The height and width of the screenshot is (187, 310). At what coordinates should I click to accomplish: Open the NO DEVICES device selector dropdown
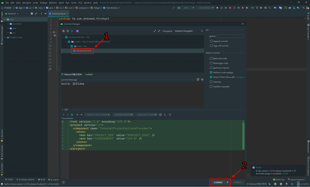(206, 8)
